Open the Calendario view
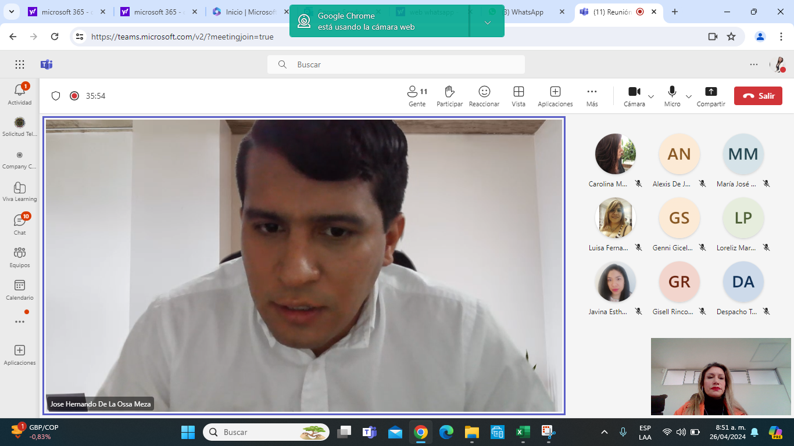The width and height of the screenshot is (794, 446). coord(20,290)
